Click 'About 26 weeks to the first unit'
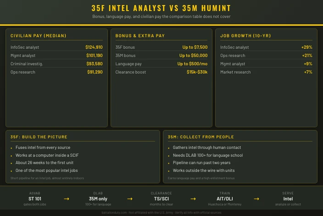 tap(45, 163)
